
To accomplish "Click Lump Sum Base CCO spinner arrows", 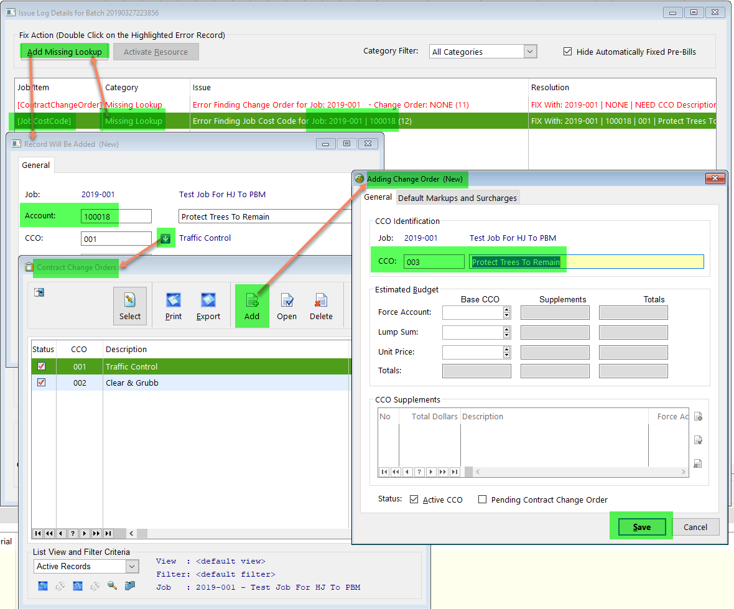I will coord(506,332).
